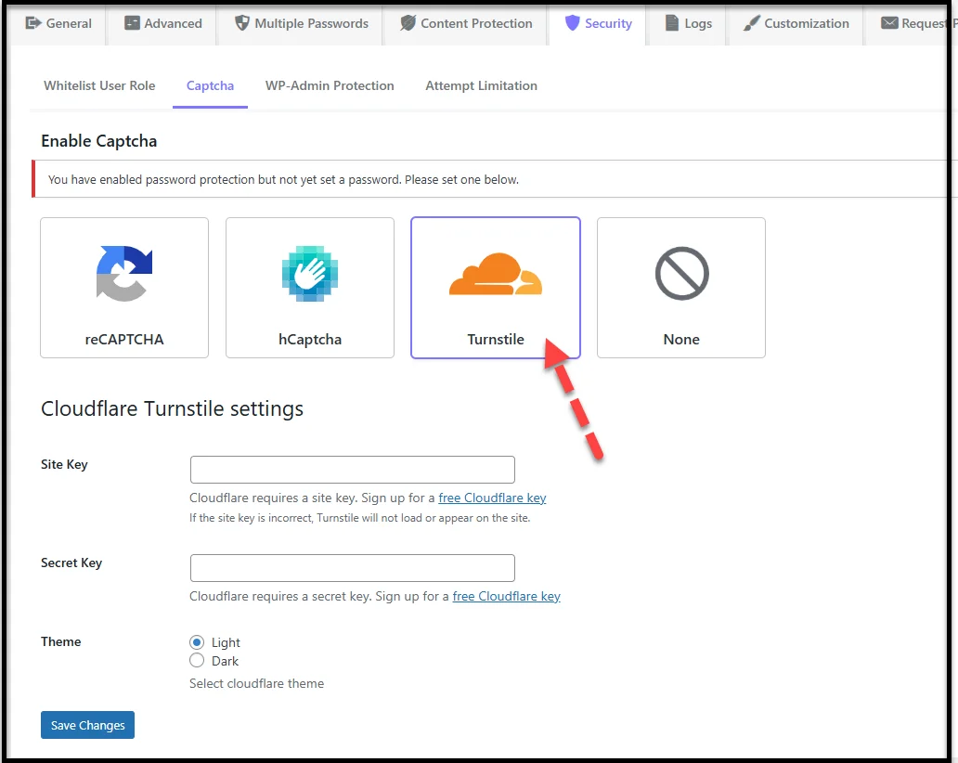Click the Save Changes button

87,725
